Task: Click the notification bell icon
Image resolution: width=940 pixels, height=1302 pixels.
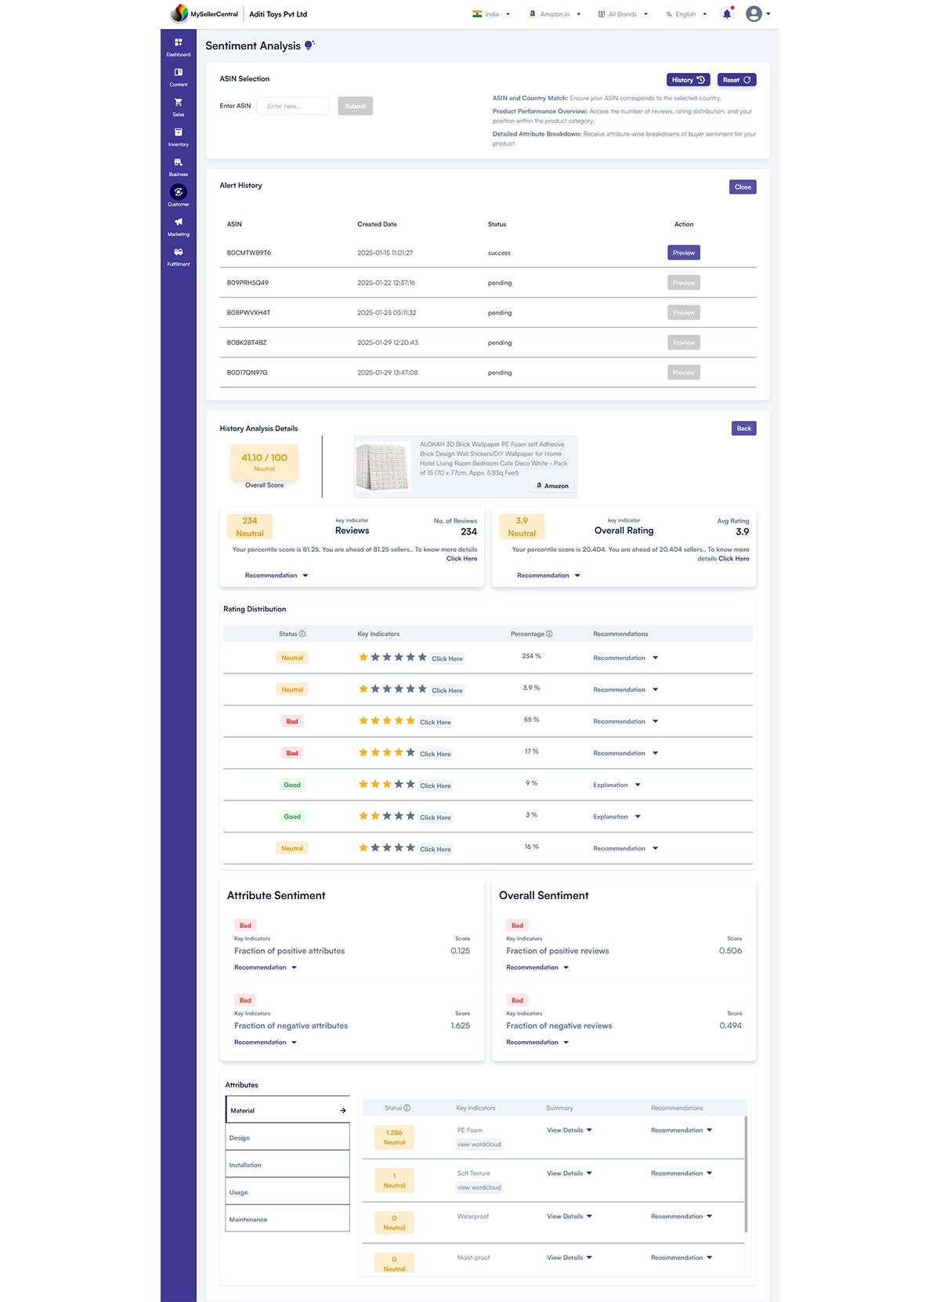Action: [x=727, y=14]
